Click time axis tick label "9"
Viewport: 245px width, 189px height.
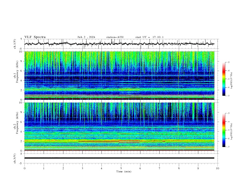tap(198, 168)
